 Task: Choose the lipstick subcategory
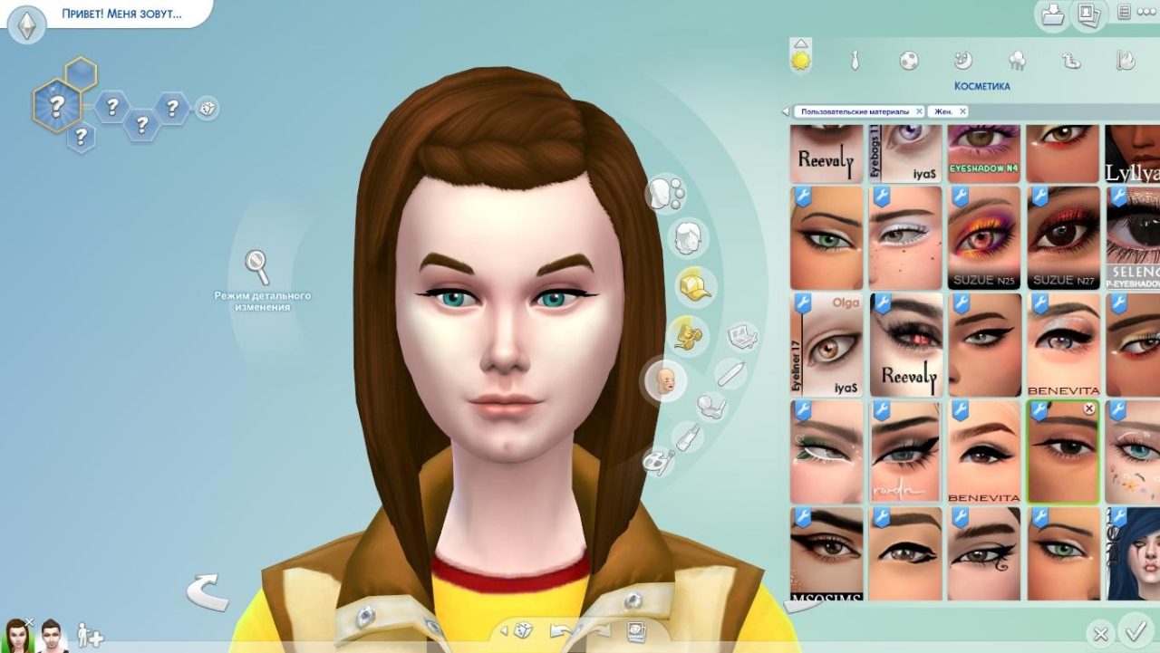point(687,438)
